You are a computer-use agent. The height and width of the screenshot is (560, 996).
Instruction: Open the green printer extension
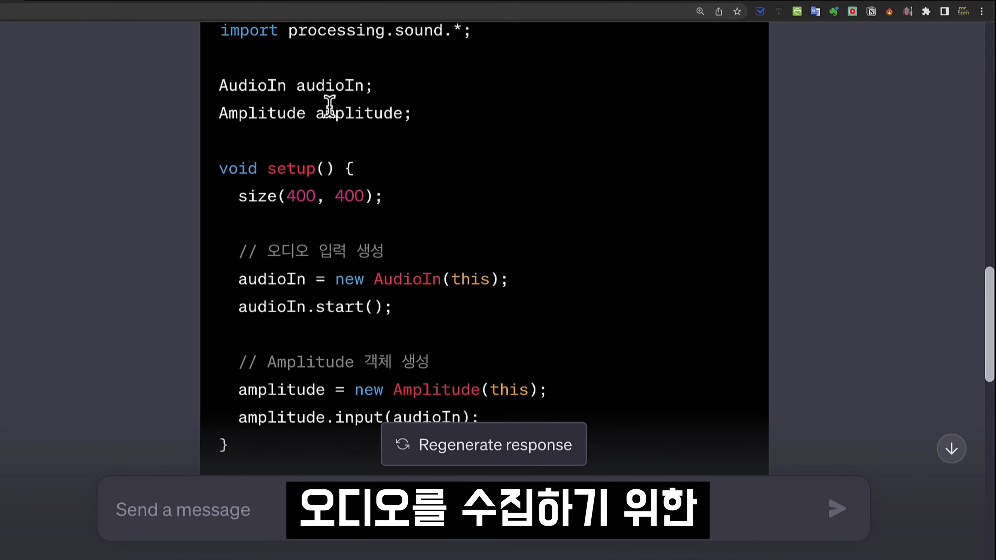point(797,11)
